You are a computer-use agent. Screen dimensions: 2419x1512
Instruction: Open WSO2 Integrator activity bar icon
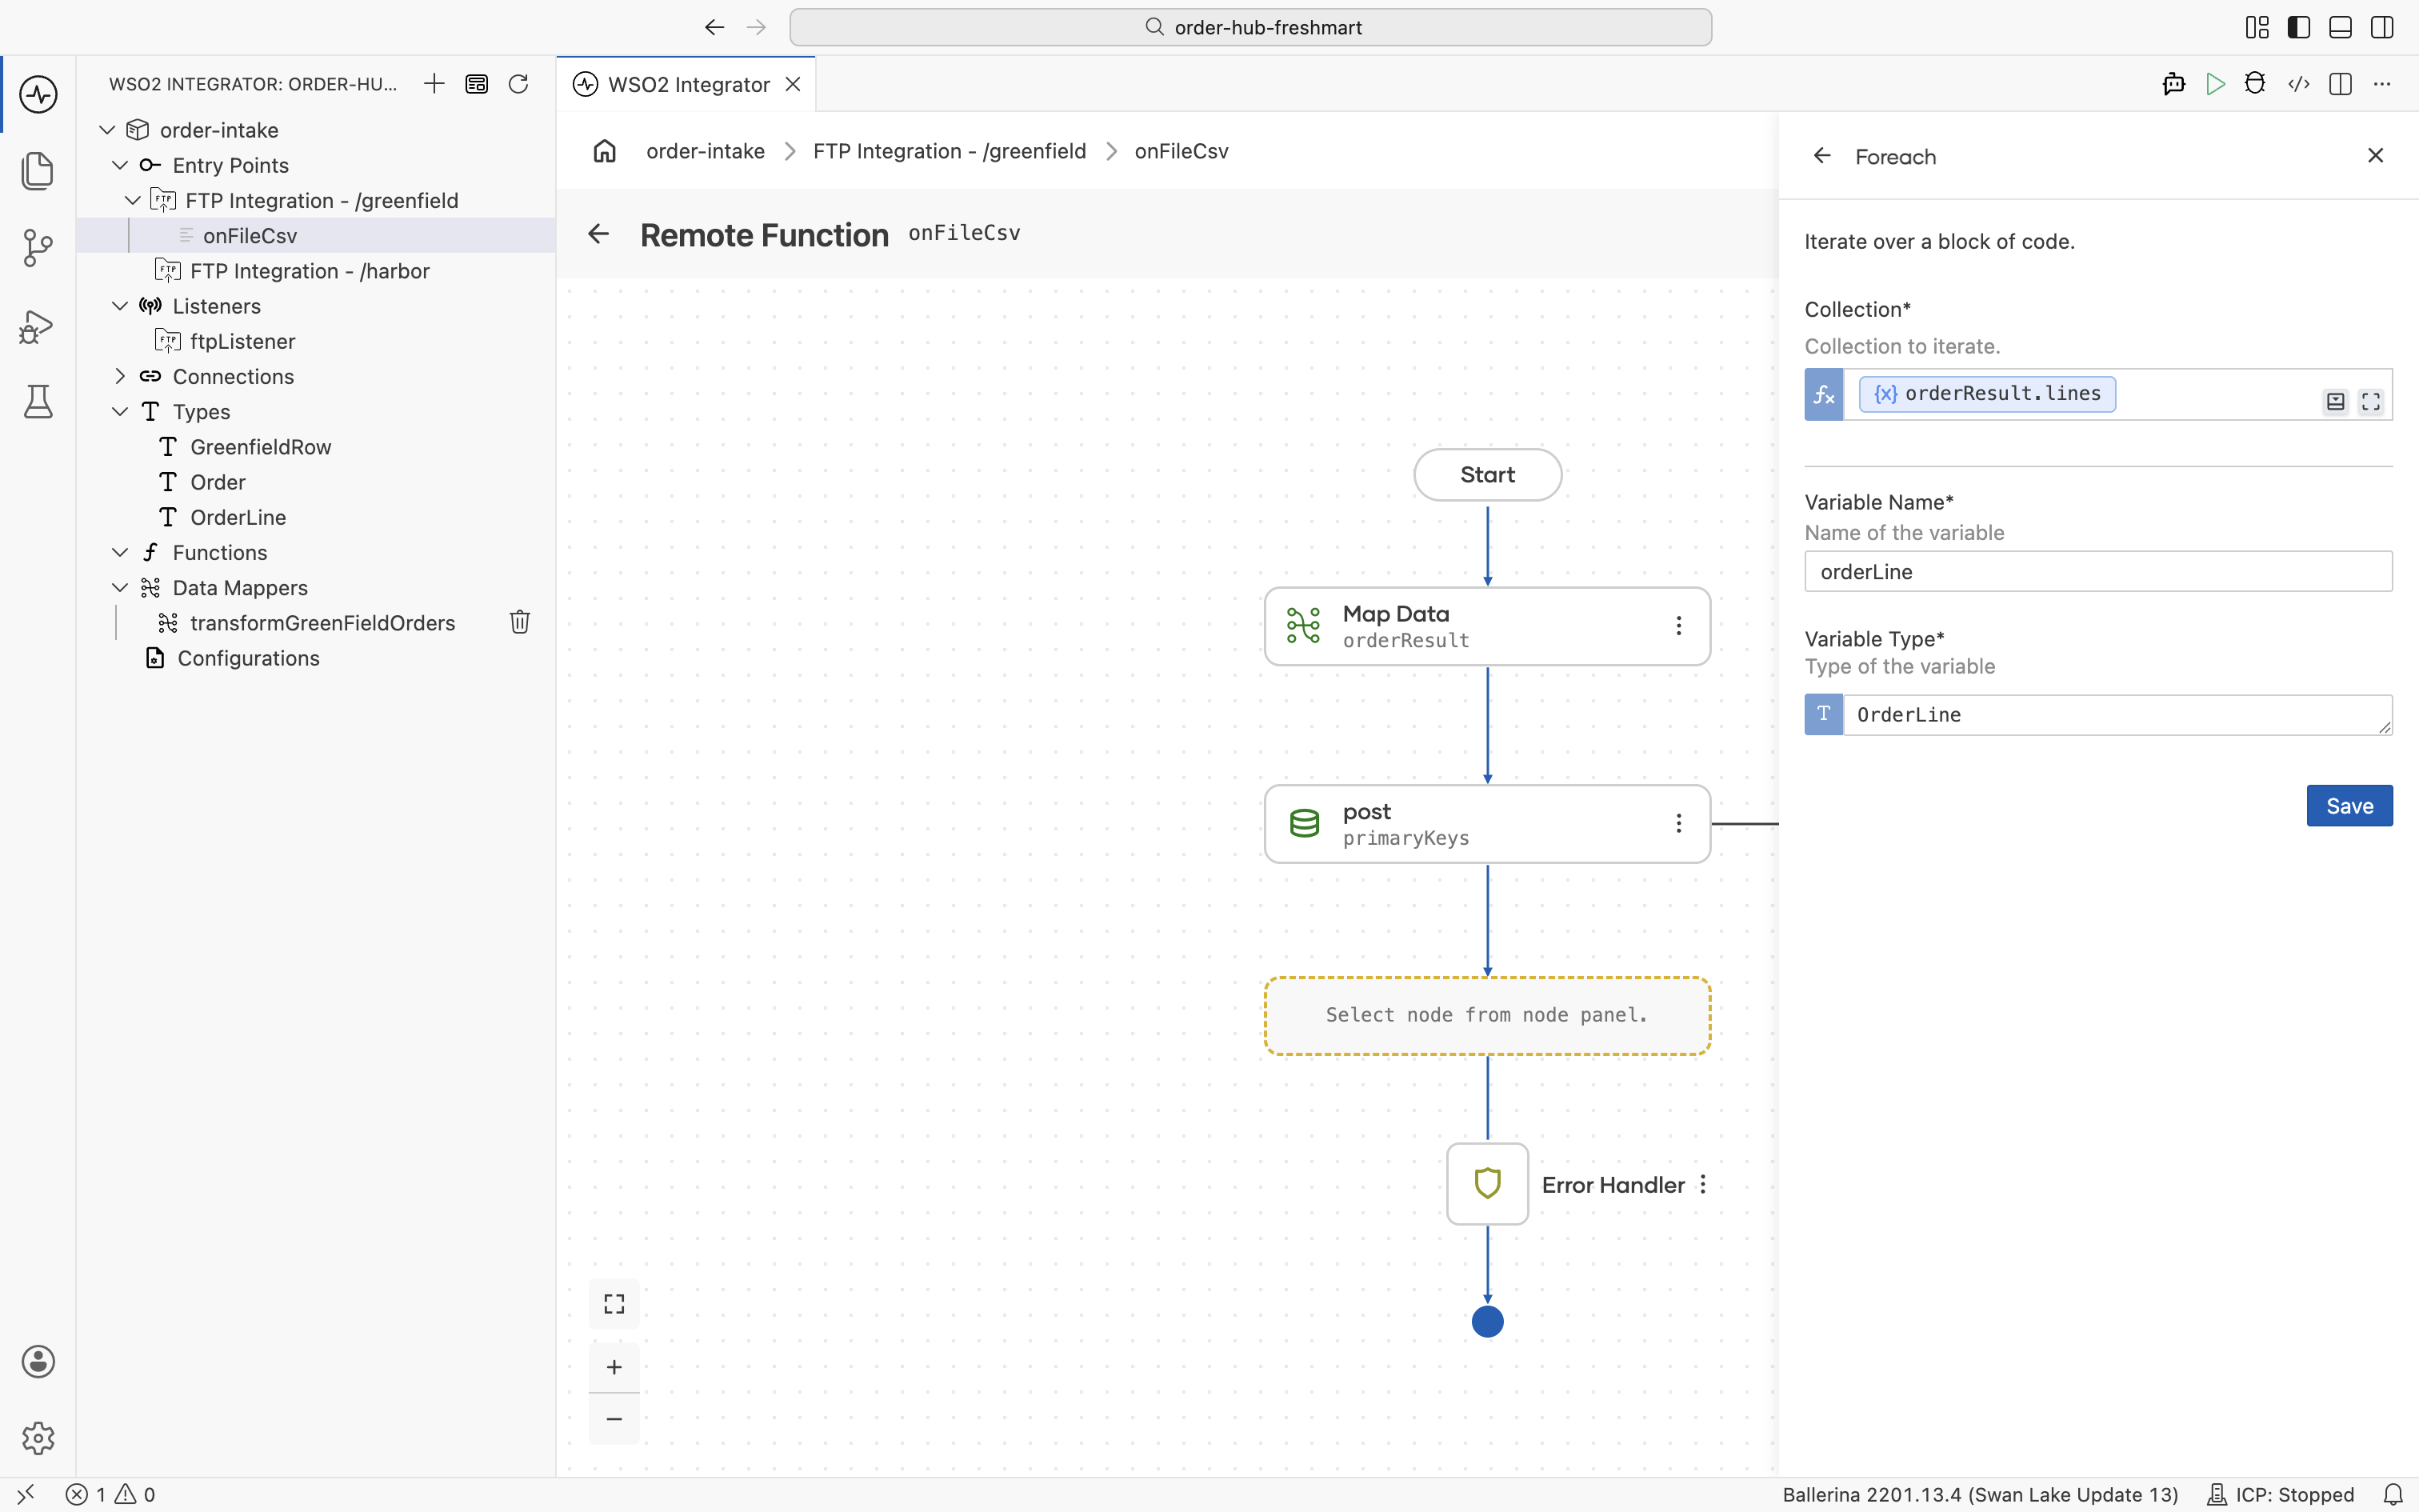pyautogui.click(x=38, y=94)
